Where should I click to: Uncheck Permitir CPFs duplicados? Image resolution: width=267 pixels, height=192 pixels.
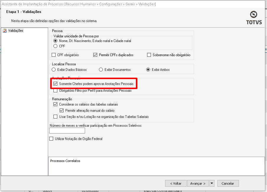(x=95, y=55)
